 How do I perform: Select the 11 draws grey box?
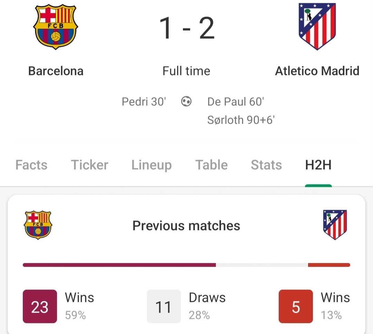coord(164,306)
